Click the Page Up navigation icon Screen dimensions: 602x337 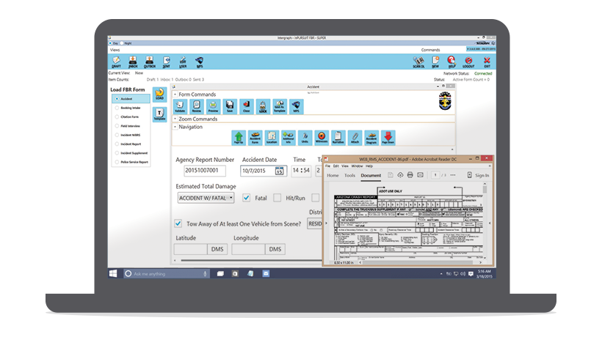tap(239, 138)
